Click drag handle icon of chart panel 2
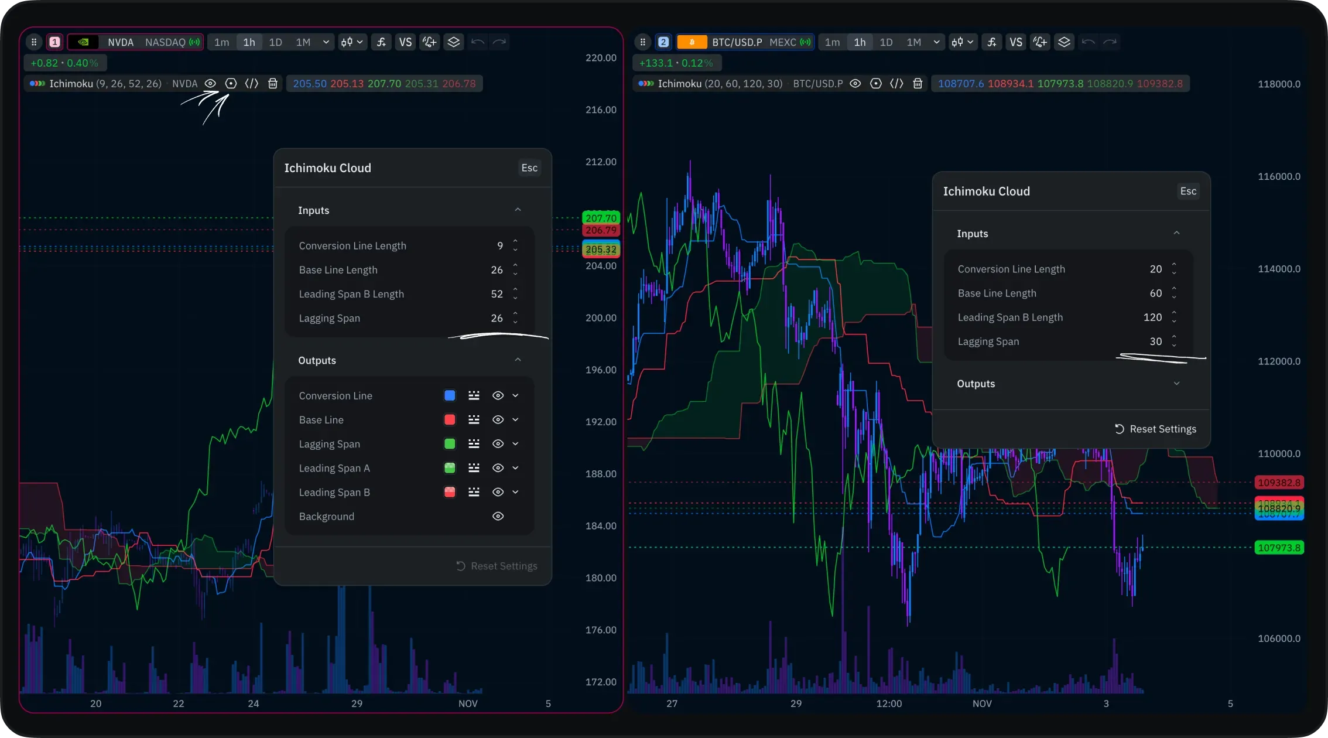Viewport: 1328px width, 738px height. 643,42
